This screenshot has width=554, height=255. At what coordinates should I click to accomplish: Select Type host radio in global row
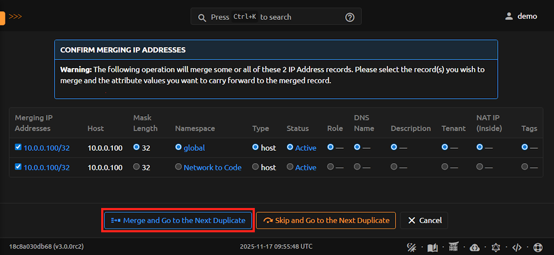255,147
